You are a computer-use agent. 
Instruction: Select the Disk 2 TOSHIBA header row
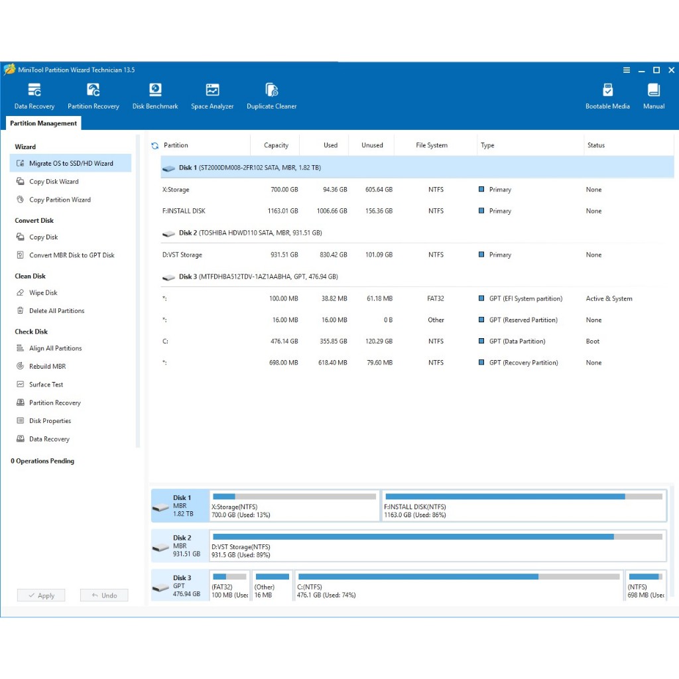coord(250,233)
